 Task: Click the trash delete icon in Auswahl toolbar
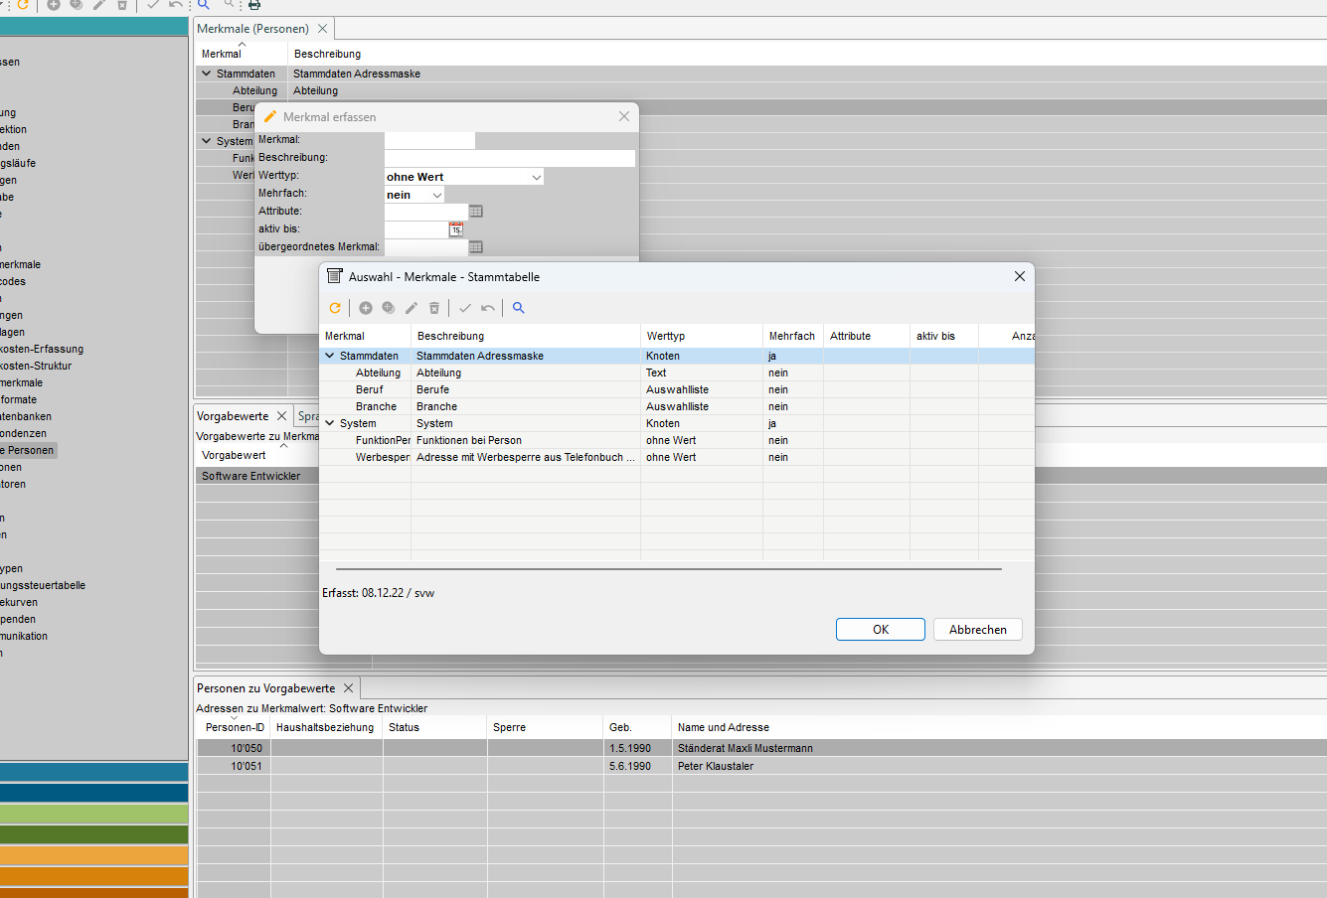point(434,308)
